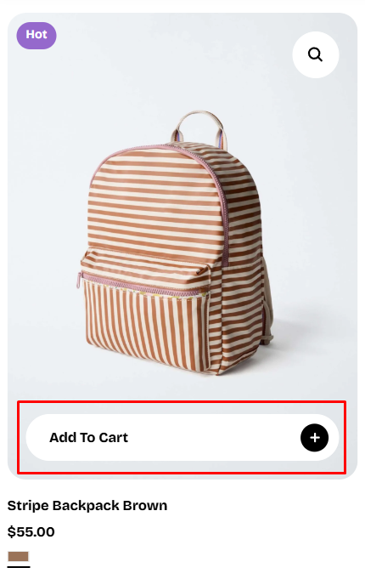Open quick view using the round search button
Image resolution: width=365 pixels, height=579 pixels.
click(316, 54)
